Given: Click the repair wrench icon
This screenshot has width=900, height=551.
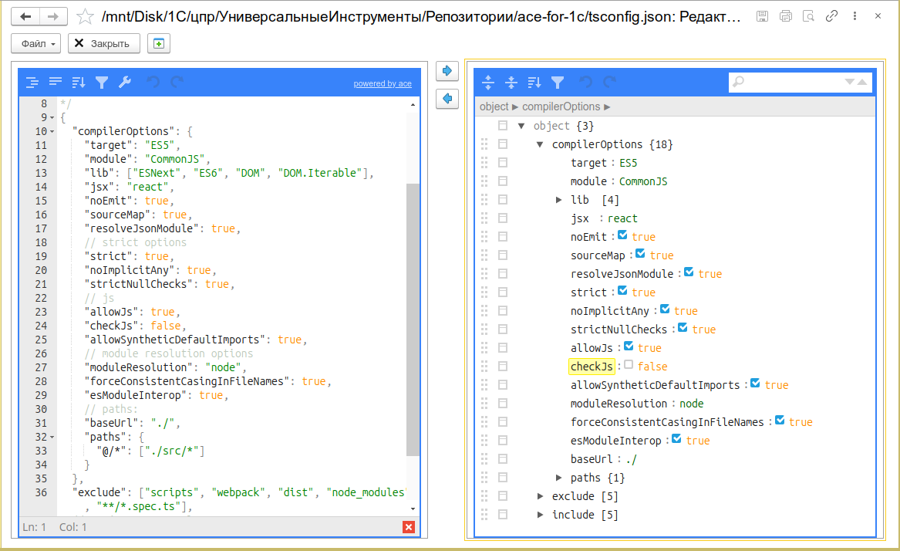Looking at the screenshot, I should (x=125, y=83).
